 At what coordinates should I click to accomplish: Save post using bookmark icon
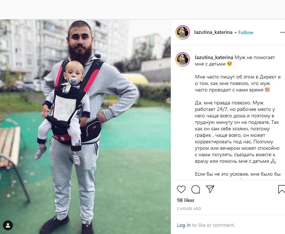pos(281,189)
